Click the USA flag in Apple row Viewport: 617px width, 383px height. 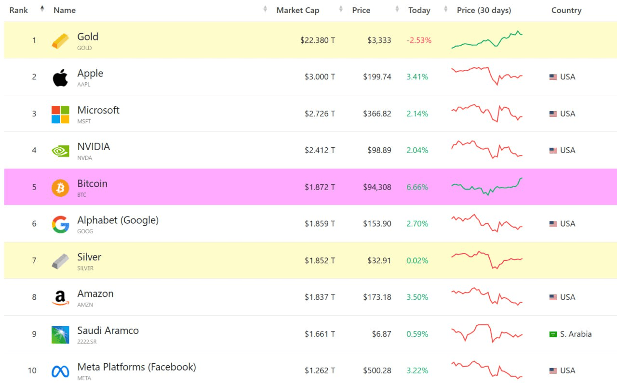click(553, 77)
